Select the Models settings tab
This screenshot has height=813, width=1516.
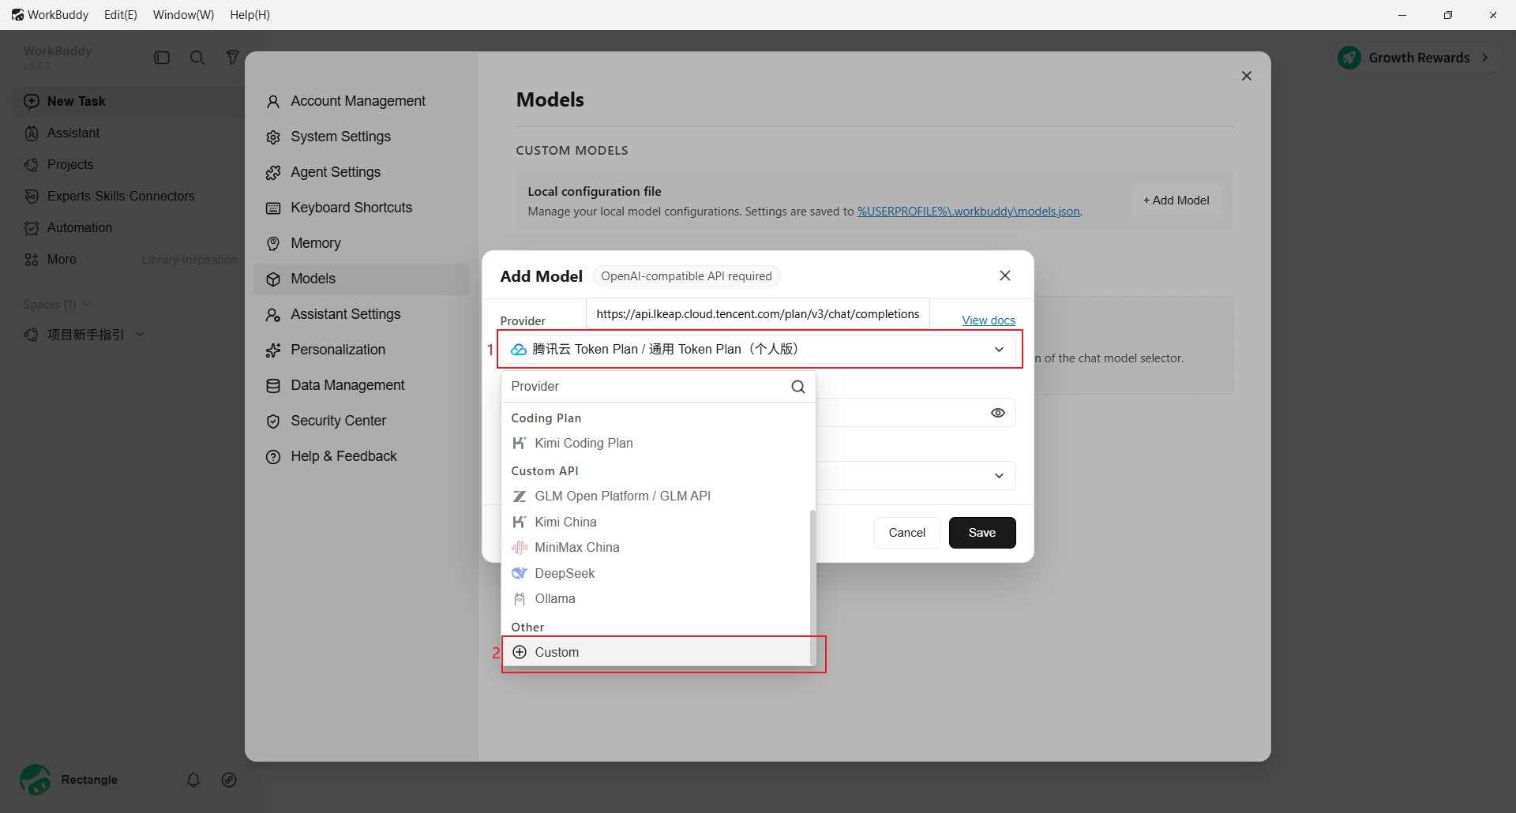[362, 279]
